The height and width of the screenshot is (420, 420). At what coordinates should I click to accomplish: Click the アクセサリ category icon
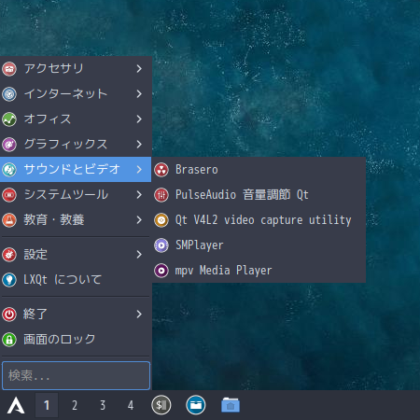[x=9, y=69]
